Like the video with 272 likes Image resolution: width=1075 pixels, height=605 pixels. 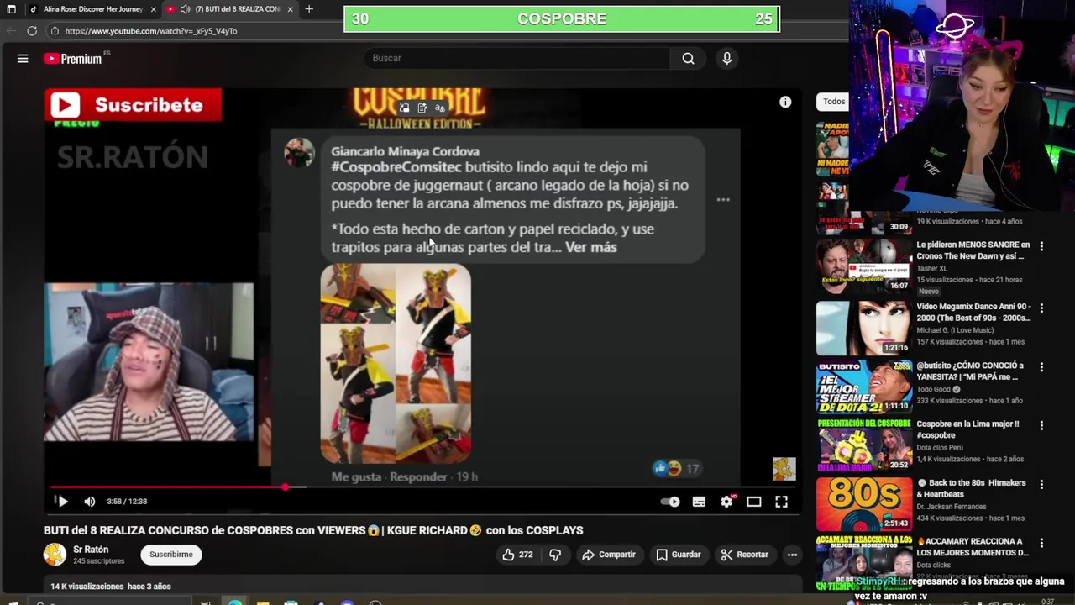(x=517, y=555)
